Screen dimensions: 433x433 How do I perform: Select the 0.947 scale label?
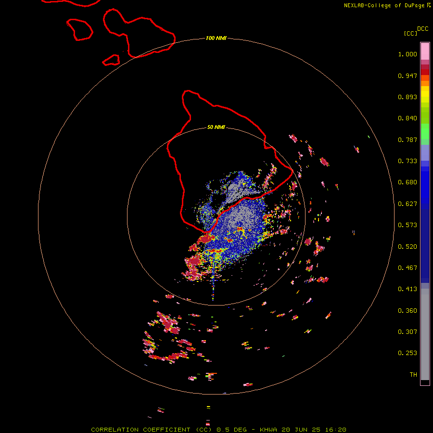pos(408,76)
